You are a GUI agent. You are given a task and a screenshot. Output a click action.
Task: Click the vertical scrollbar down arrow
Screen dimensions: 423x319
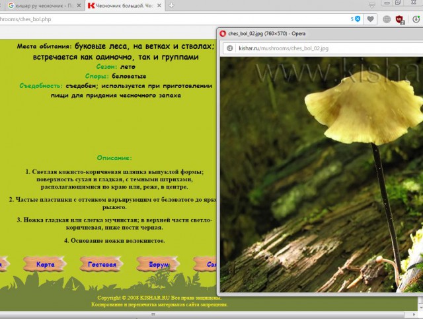click(x=420, y=307)
